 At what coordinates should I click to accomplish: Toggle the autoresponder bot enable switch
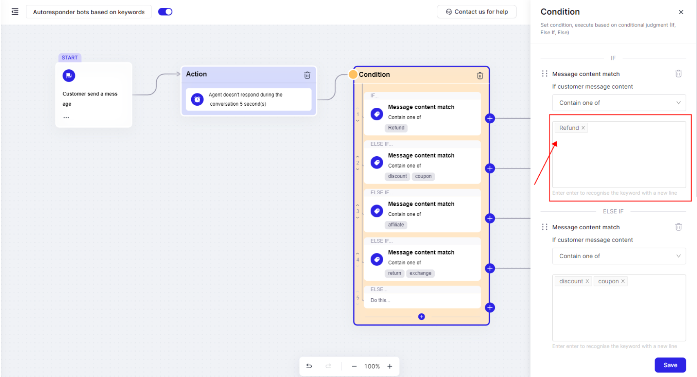pos(165,12)
